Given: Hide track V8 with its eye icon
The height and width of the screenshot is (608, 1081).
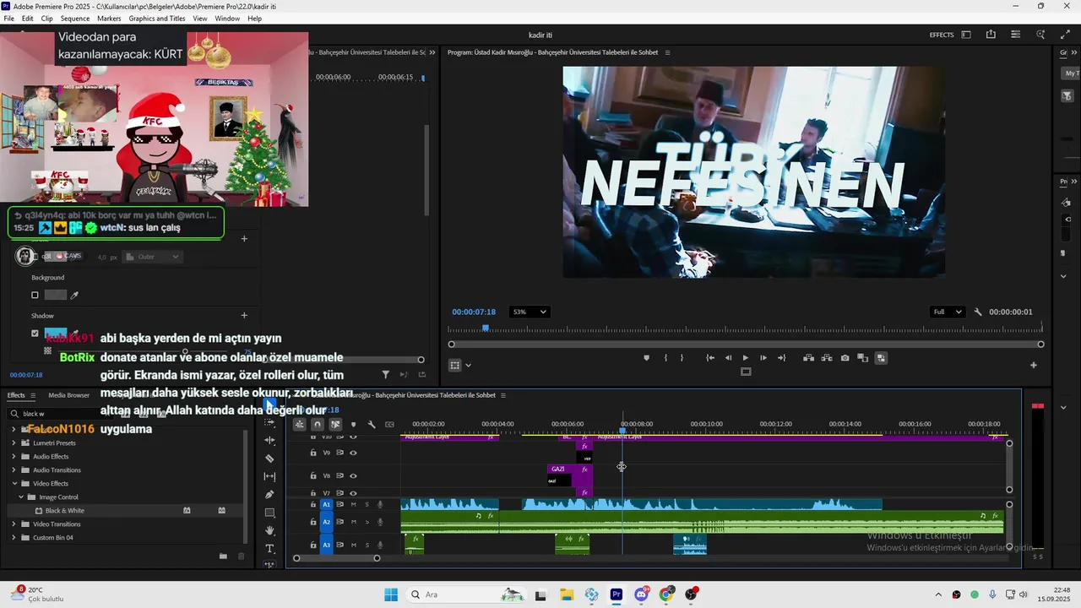Looking at the screenshot, I should [353, 475].
